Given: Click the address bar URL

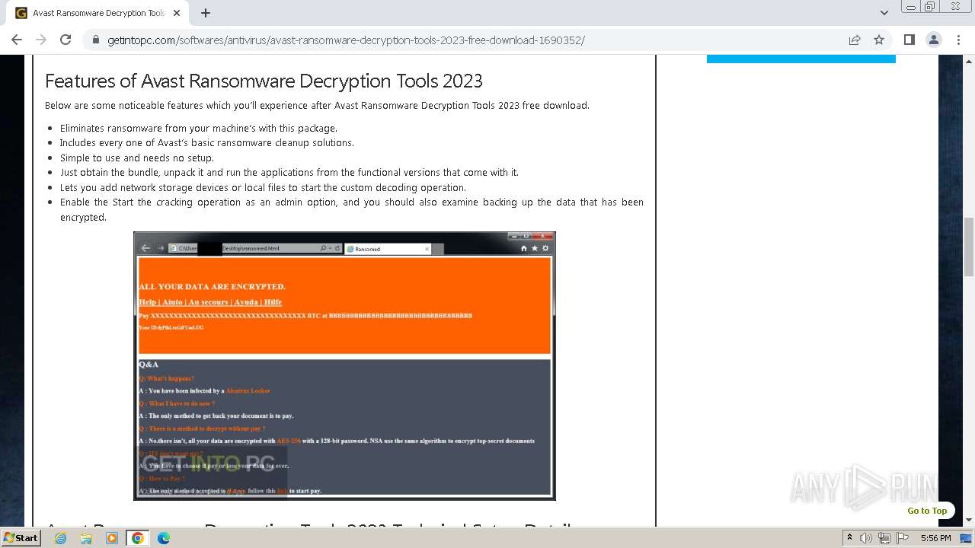Looking at the screenshot, I should [346, 40].
